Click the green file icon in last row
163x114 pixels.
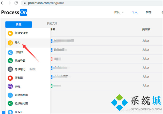tap(51, 86)
